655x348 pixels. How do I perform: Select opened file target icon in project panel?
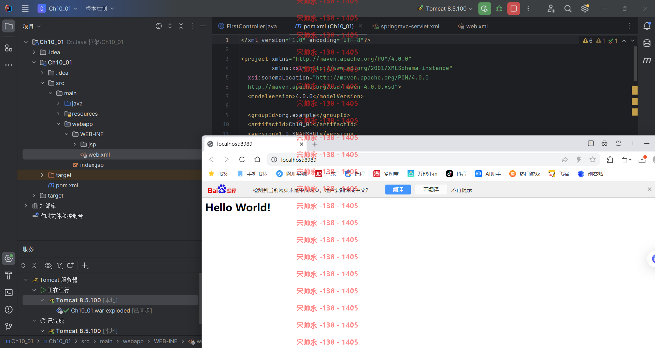[x=159, y=26]
